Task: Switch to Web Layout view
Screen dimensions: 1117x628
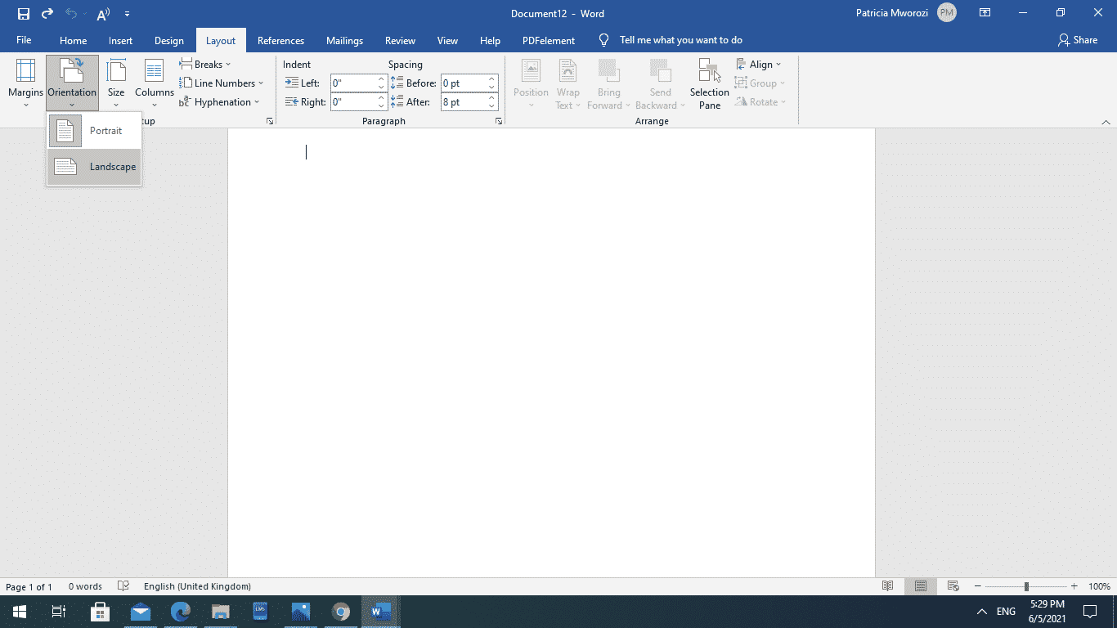Action: click(953, 586)
